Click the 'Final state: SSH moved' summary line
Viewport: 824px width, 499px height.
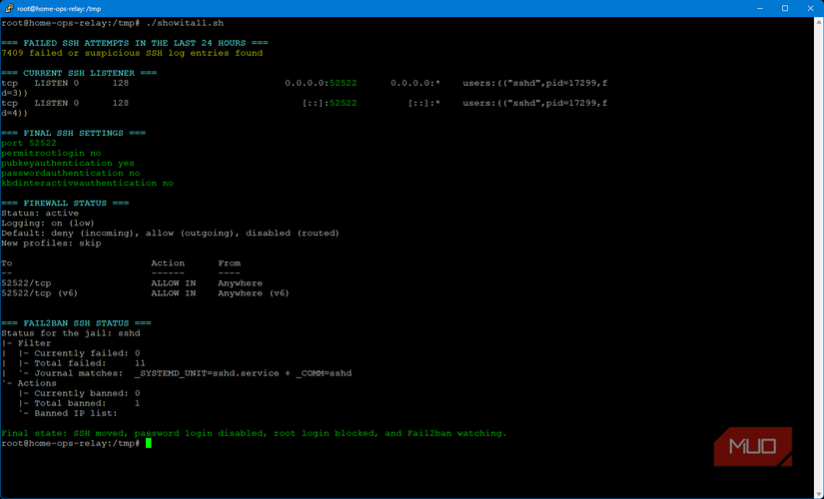[254, 433]
